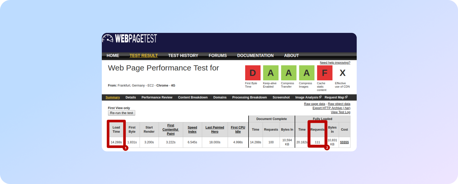Click the Re-run the test button
This screenshot has height=184, width=458.
click(x=122, y=113)
